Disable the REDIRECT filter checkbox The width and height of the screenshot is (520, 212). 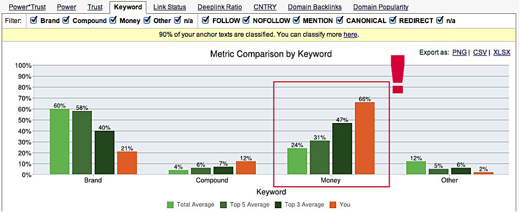pos(393,20)
